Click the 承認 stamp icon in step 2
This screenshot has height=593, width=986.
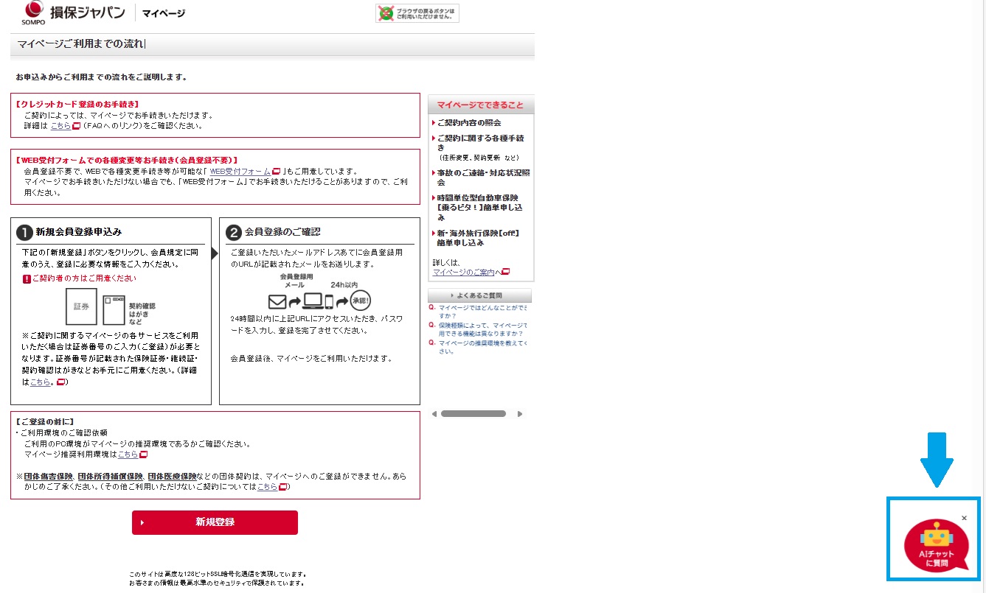pyautogui.click(x=360, y=301)
